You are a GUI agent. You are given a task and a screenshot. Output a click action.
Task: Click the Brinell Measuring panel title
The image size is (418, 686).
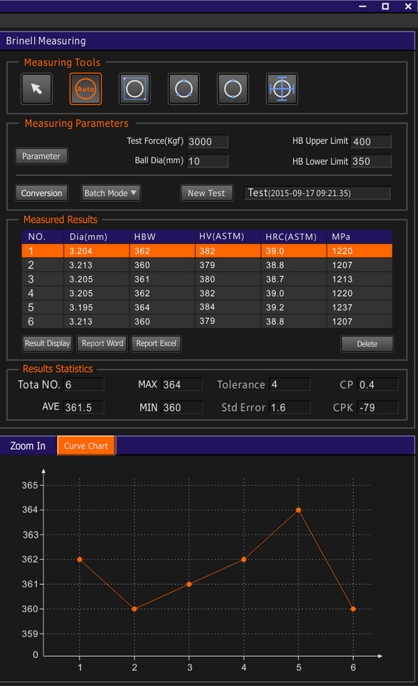pyautogui.click(x=46, y=40)
